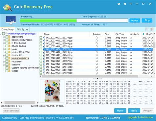Open the title bar dropdown menu icon
156x121 pixels.
click(x=131, y=4)
